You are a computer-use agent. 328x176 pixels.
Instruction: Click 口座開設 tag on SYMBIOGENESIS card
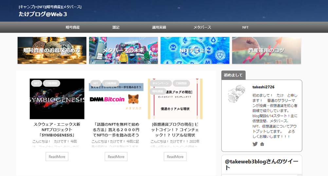(52, 83)
